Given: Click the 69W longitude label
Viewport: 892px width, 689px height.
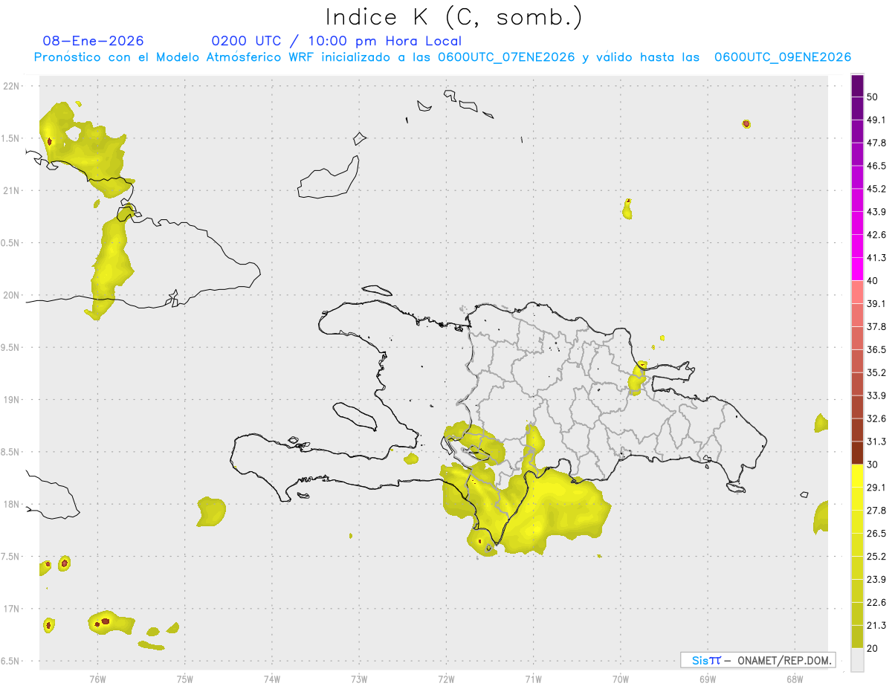Looking at the screenshot, I should [x=708, y=679].
